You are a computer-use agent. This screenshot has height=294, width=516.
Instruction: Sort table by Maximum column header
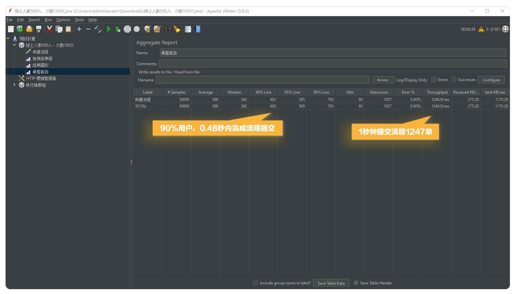pos(379,92)
